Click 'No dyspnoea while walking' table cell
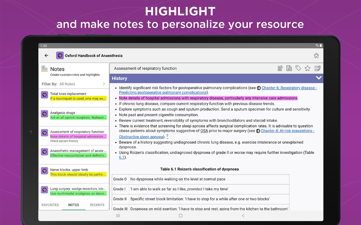 [209, 179]
